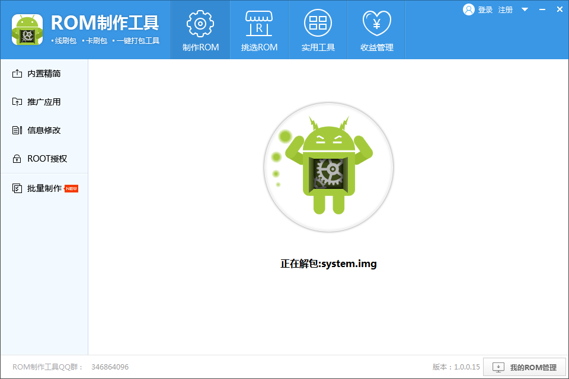Expand the title bar dropdown arrow

click(525, 10)
